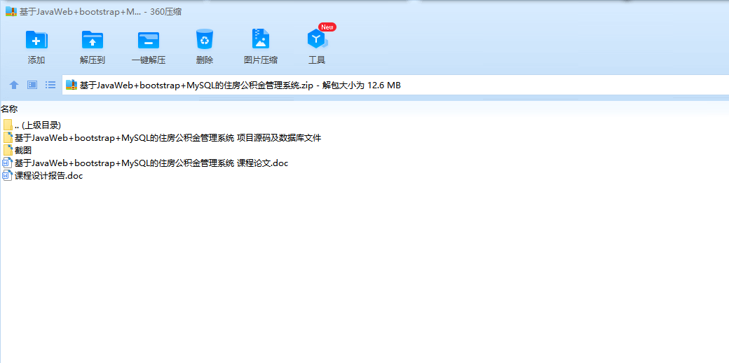Go up one level with arrow icon

tap(14, 85)
